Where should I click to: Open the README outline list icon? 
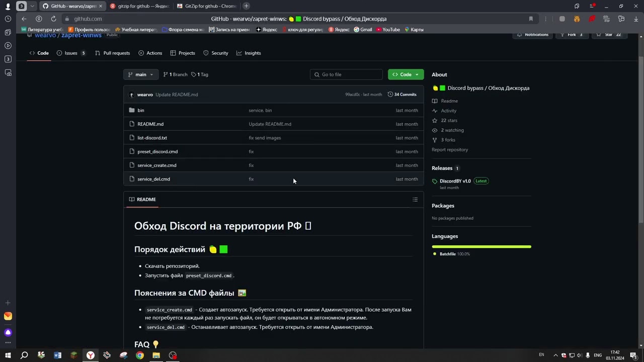pyautogui.click(x=415, y=200)
